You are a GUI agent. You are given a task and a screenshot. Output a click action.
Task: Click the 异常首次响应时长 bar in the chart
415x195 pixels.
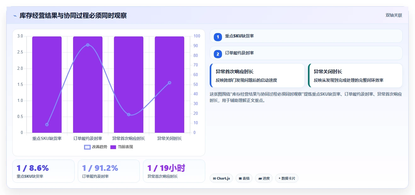point(129,85)
